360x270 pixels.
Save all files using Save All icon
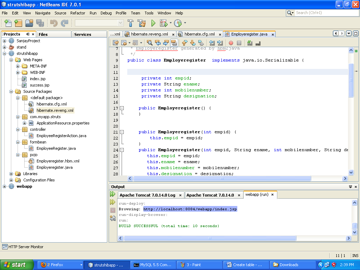(x=40, y=23)
